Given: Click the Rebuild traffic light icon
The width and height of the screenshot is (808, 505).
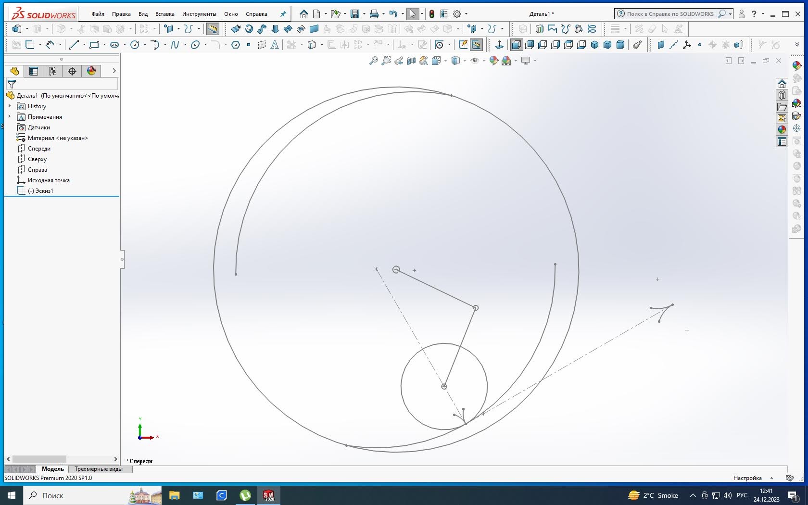Looking at the screenshot, I should point(432,14).
